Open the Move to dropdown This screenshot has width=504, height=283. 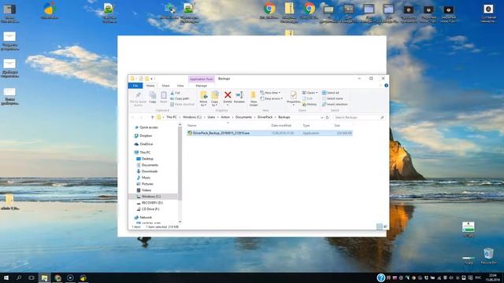203,98
